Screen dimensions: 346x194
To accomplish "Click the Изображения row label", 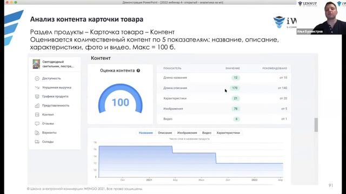I will pos(173,109).
